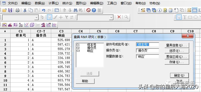Save the project using the floppy disk icon
201x92 pixels.
click(10, 10)
